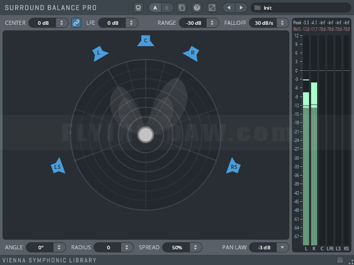This screenshot has width=354, height=265.
Task: Click the meter icon in bottom-right status bar
Action: (340, 260)
